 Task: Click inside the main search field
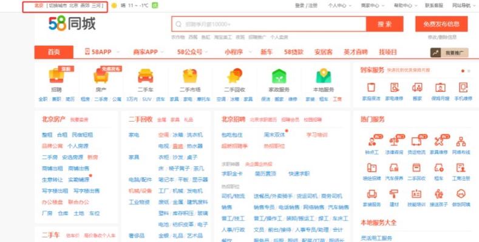tap(269, 24)
